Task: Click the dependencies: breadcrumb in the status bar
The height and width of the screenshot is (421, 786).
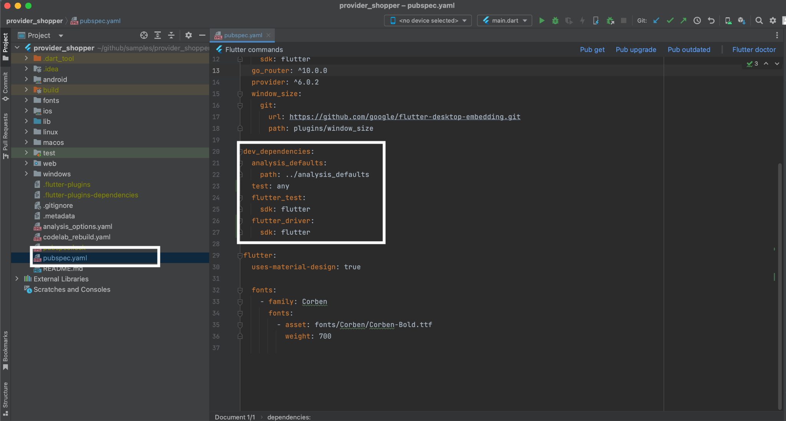Action: click(289, 417)
